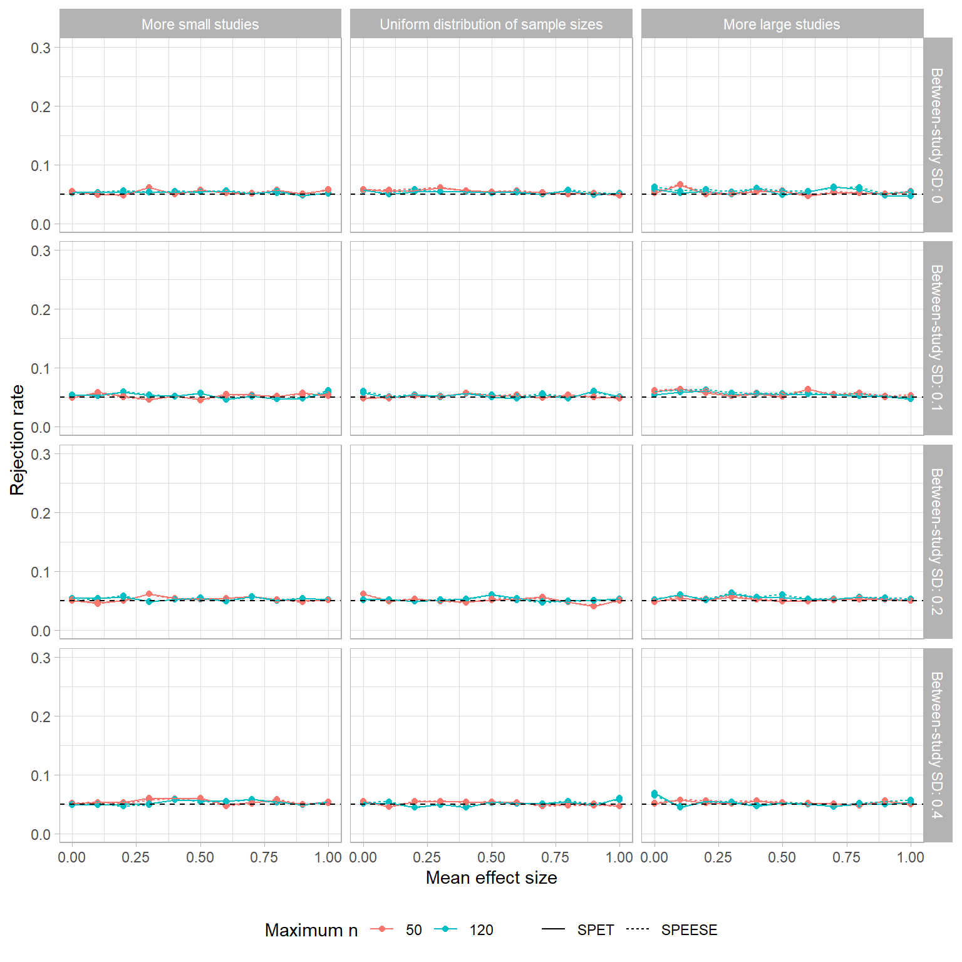Click the red peak point in top-right panel
Viewport: 962px width, 962px height.
coord(680,185)
